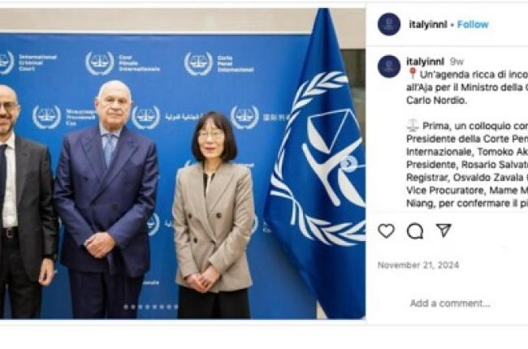The width and height of the screenshot is (528, 349).
Task: Jump to the last carousel dot indicator
Action: pyautogui.click(x=175, y=307)
